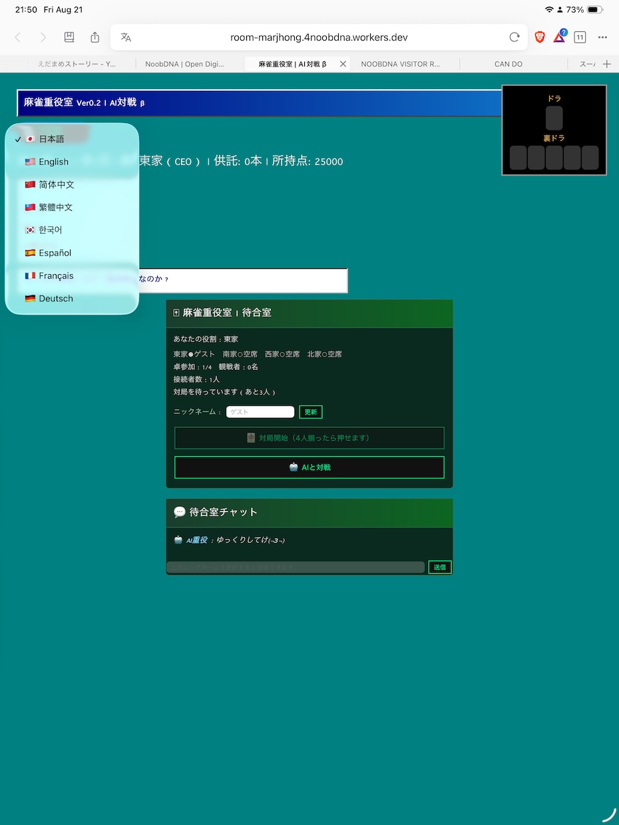Tap the forward navigation arrow
This screenshot has width=619, height=825.
(x=43, y=37)
